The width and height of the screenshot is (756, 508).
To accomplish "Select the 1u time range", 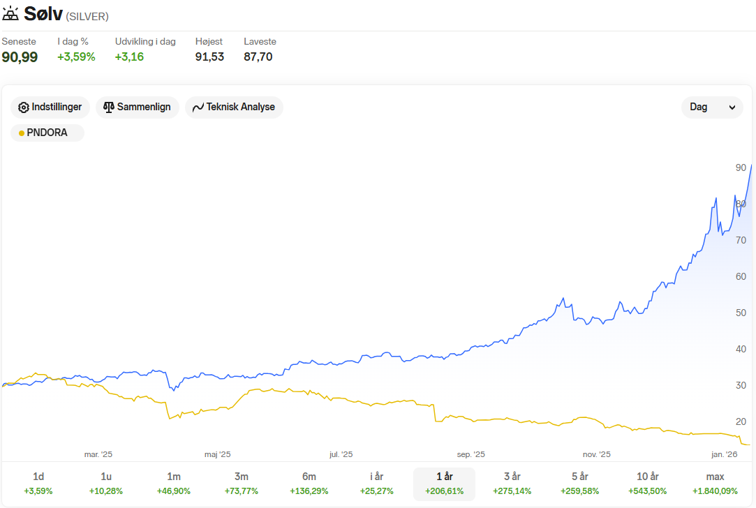I will coord(106,484).
